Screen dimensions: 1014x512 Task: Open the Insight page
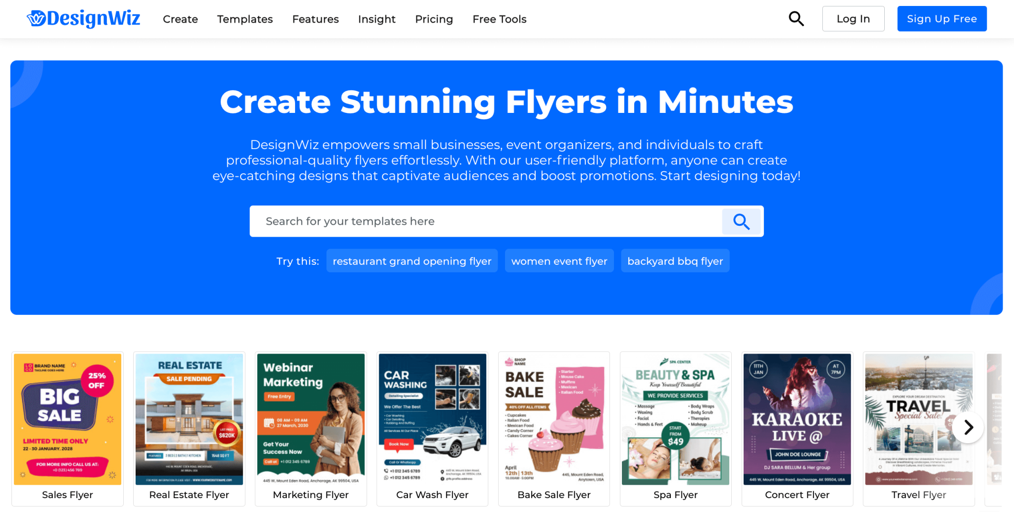(377, 19)
